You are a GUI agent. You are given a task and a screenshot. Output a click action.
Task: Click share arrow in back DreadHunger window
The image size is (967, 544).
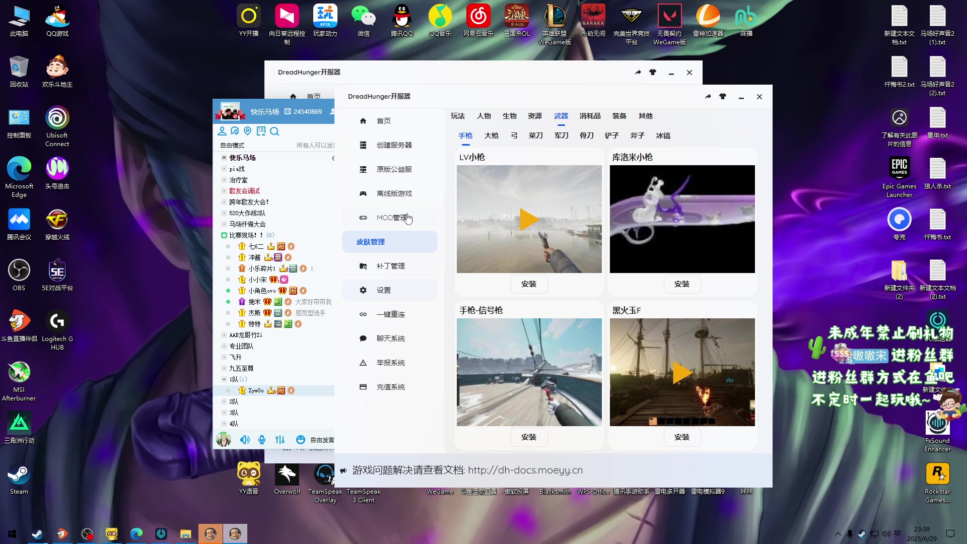pos(638,73)
